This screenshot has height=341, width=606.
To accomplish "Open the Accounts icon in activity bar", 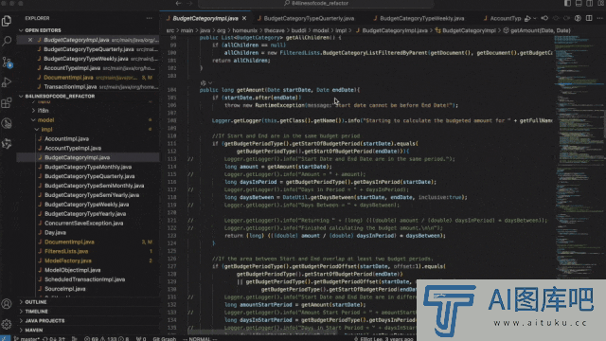I will pos(7,304).
